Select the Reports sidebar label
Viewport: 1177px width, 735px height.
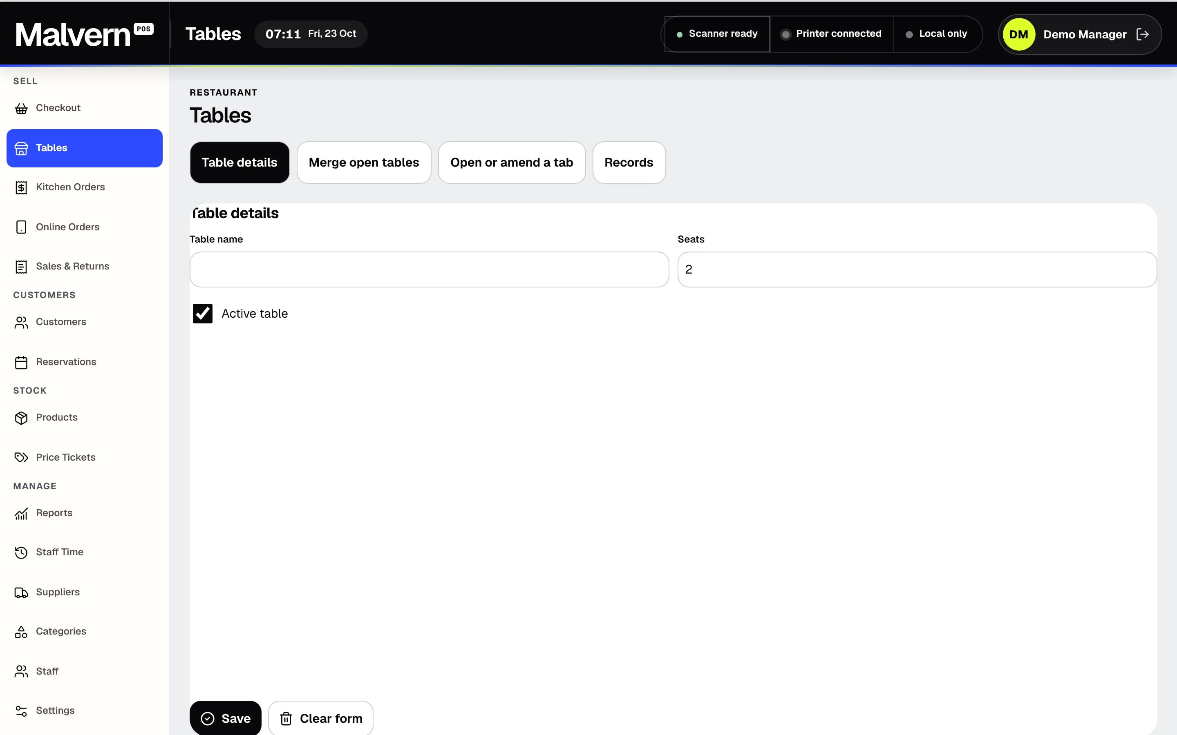click(x=54, y=513)
